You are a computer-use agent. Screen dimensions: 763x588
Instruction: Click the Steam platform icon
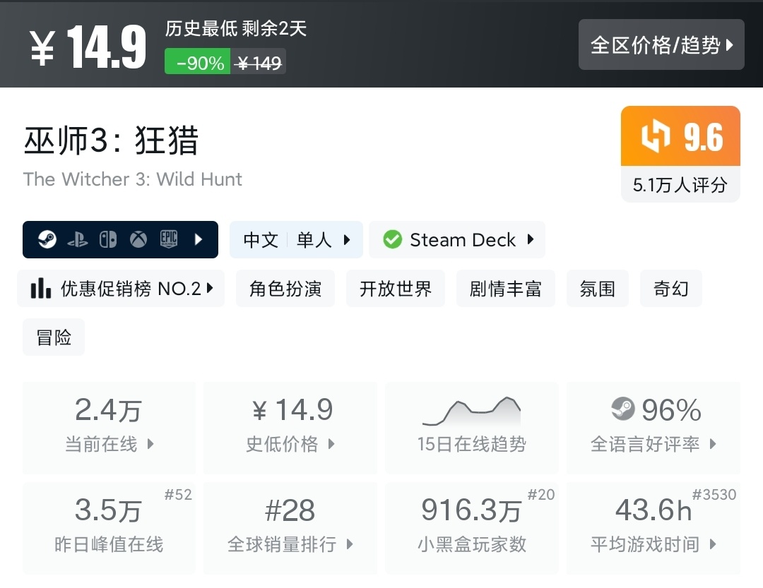pyautogui.click(x=48, y=240)
